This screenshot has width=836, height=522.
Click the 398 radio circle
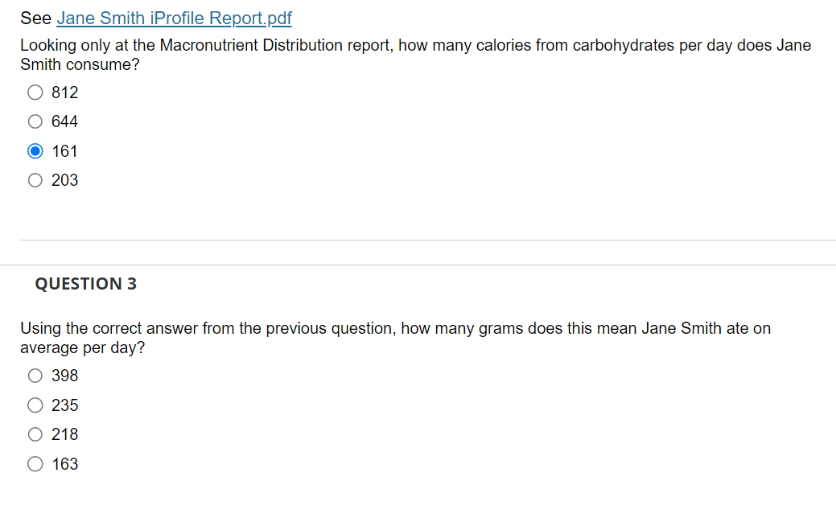pos(35,376)
